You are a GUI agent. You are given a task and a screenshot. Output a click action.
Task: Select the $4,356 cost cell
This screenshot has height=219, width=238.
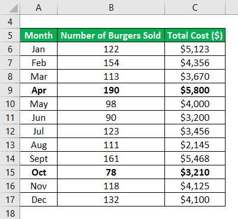coord(195,62)
